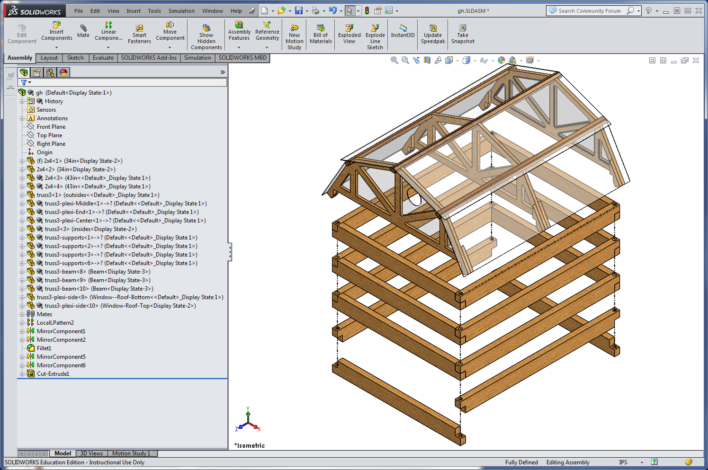
Task: Click the feature tree filter box
Action: 122,82
